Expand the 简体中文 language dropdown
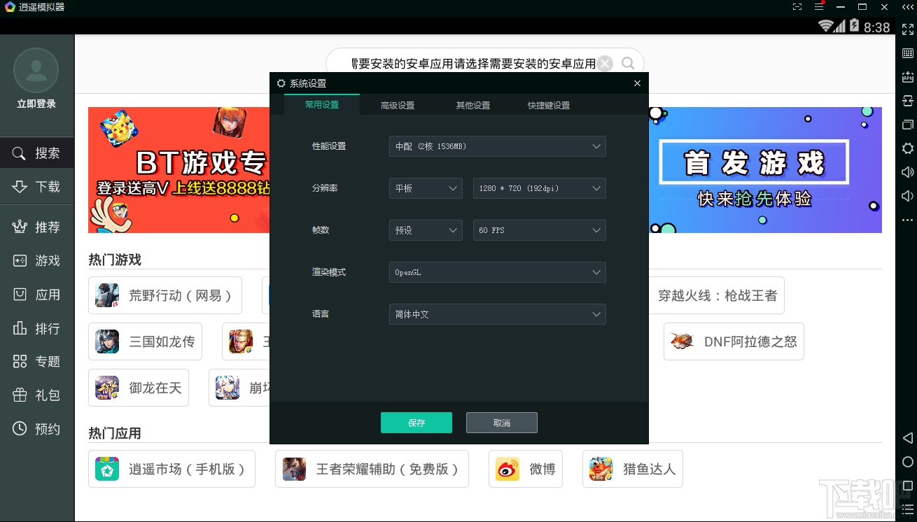Viewport: 917px width, 522px height. coord(497,314)
